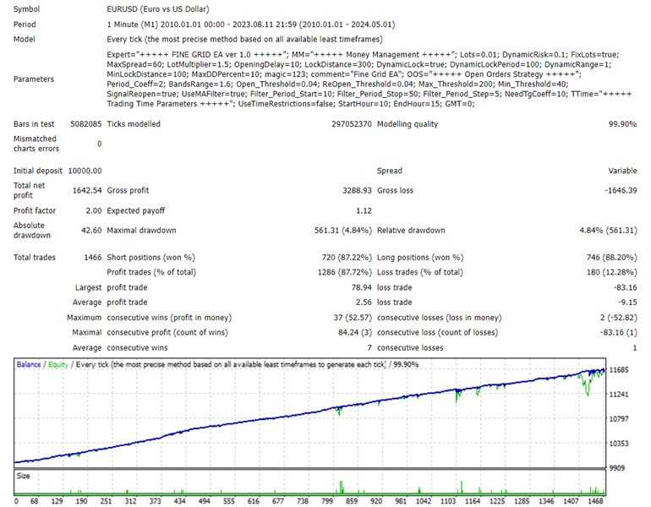The image size is (651, 507).
Task: Click the 10797 y-axis label
Action: 619,418
